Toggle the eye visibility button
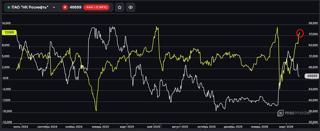Image resolution: width=320 pixels, height=131 pixels. (x=130, y=7)
